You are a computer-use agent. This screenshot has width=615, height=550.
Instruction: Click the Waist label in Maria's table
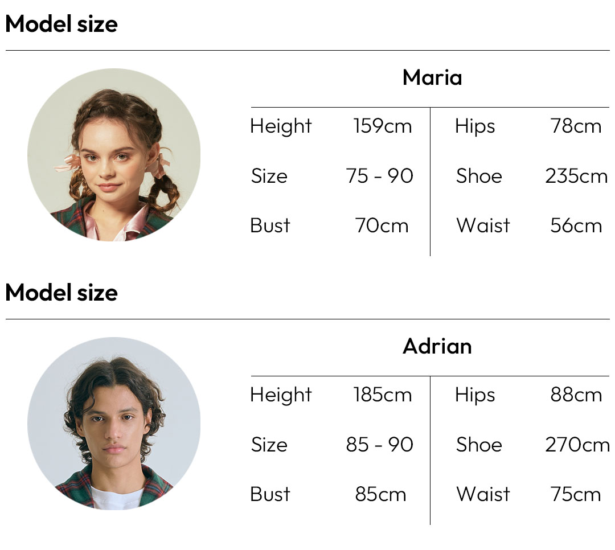coord(483,225)
